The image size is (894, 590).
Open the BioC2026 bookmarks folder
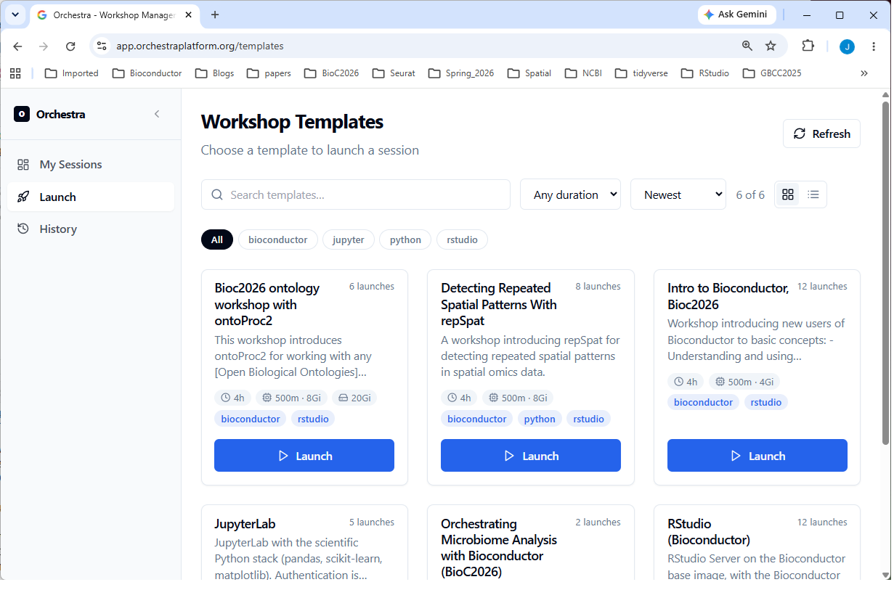coord(332,73)
